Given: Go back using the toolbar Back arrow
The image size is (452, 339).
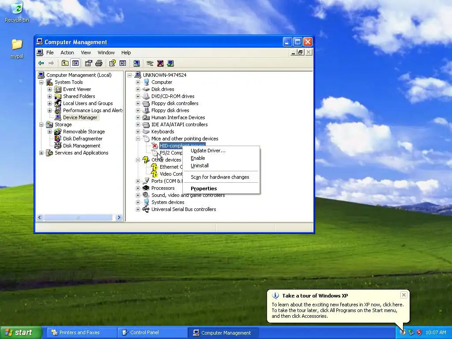Looking at the screenshot, I should coord(41,63).
